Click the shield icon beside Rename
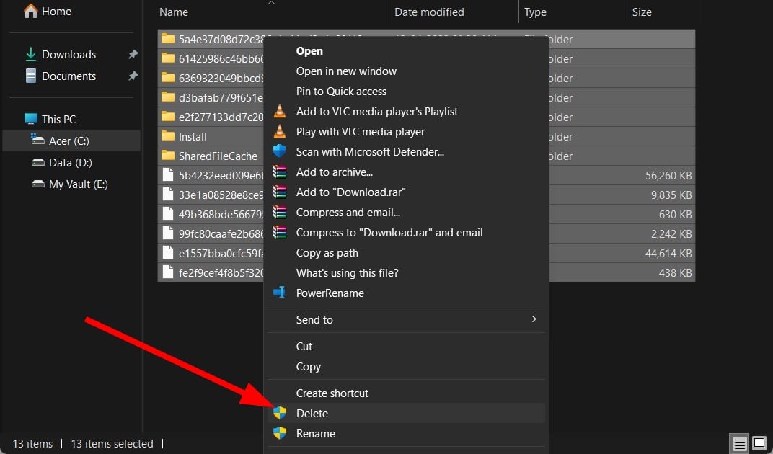Image resolution: width=773 pixels, height=454 pixels. coord(280,433)
